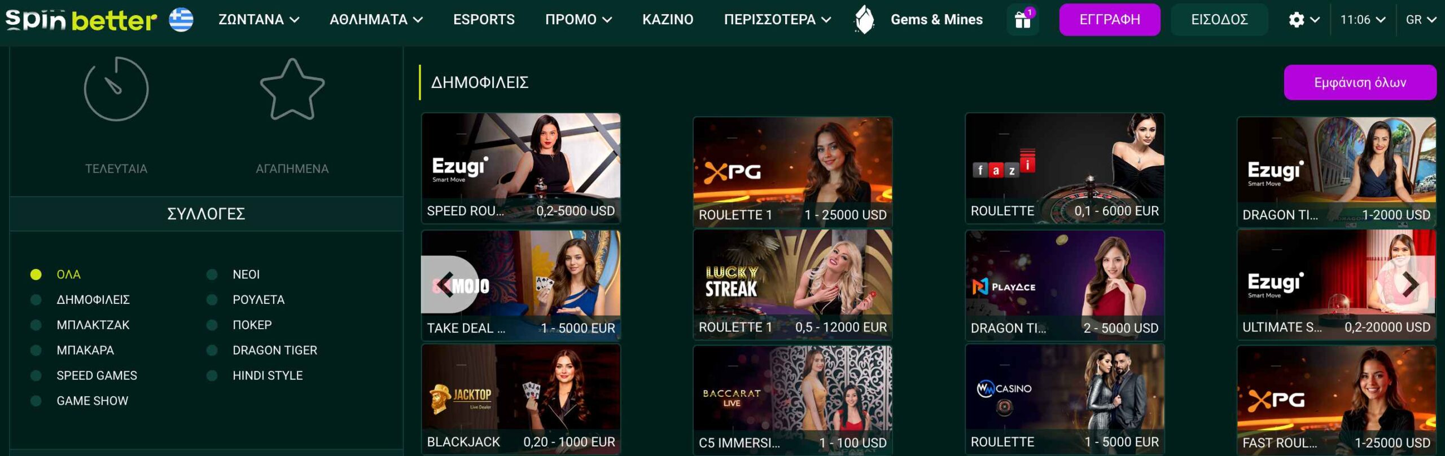The height and width of the screenshot is (456, 1445).
Task: Select the ΜΠΛΑΚΤΖΑΚ collection radio button
Action: coord(36,325)
